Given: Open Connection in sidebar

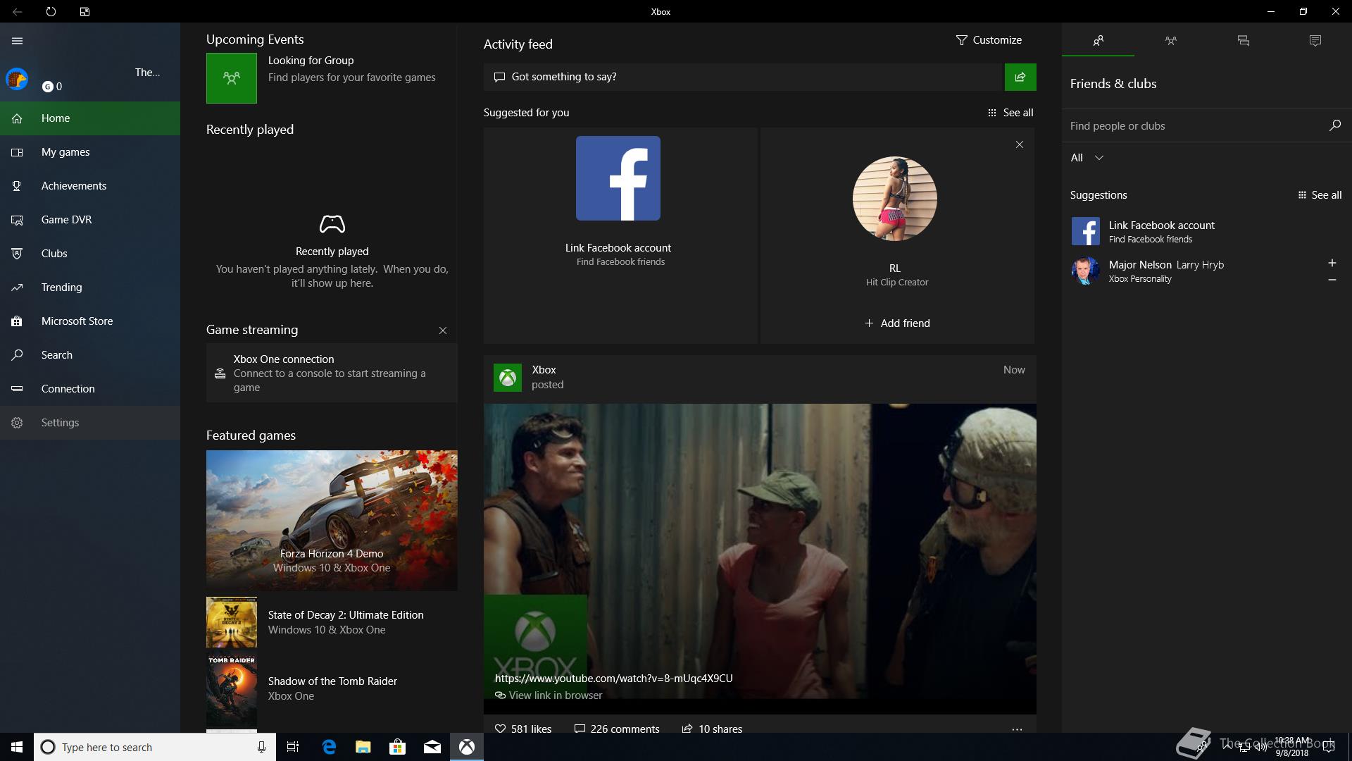Looking at the screenshot, I should click(x=90, y=389).
